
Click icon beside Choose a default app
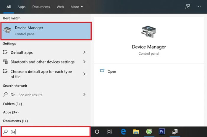tap(5, 71)
